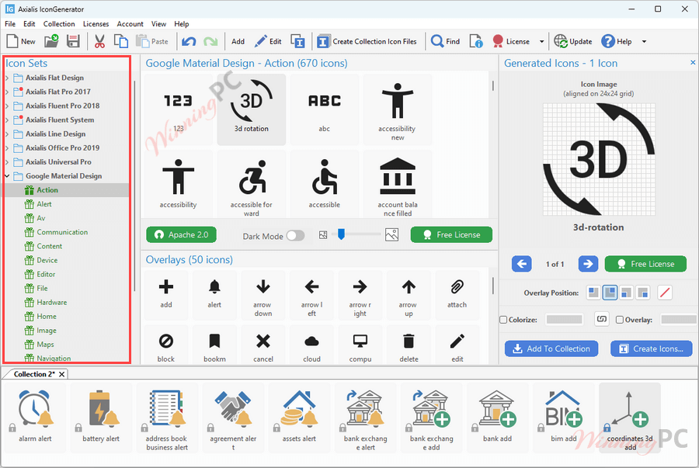
Task: Set overlay position to bottom-left
Action: (626, 293)
